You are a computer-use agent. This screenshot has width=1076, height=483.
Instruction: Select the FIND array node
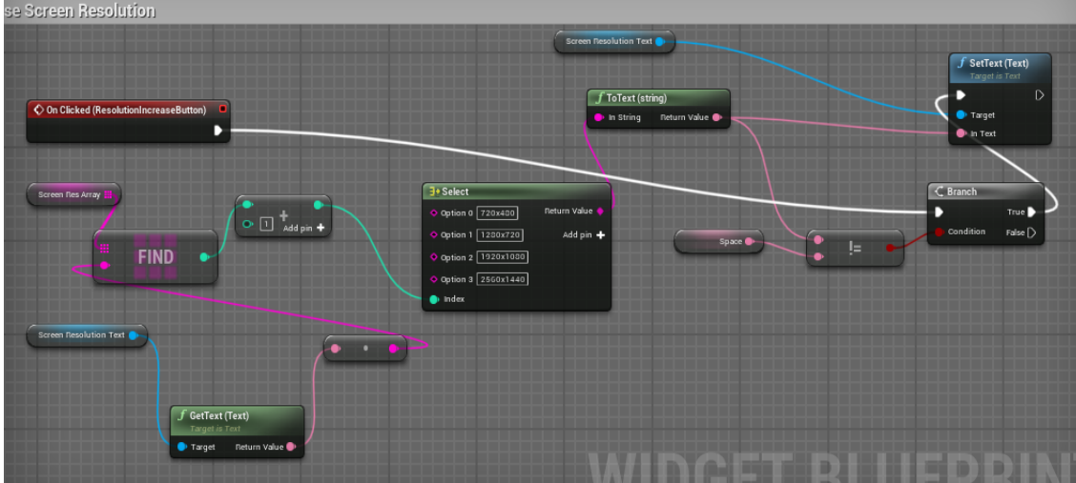155,257
